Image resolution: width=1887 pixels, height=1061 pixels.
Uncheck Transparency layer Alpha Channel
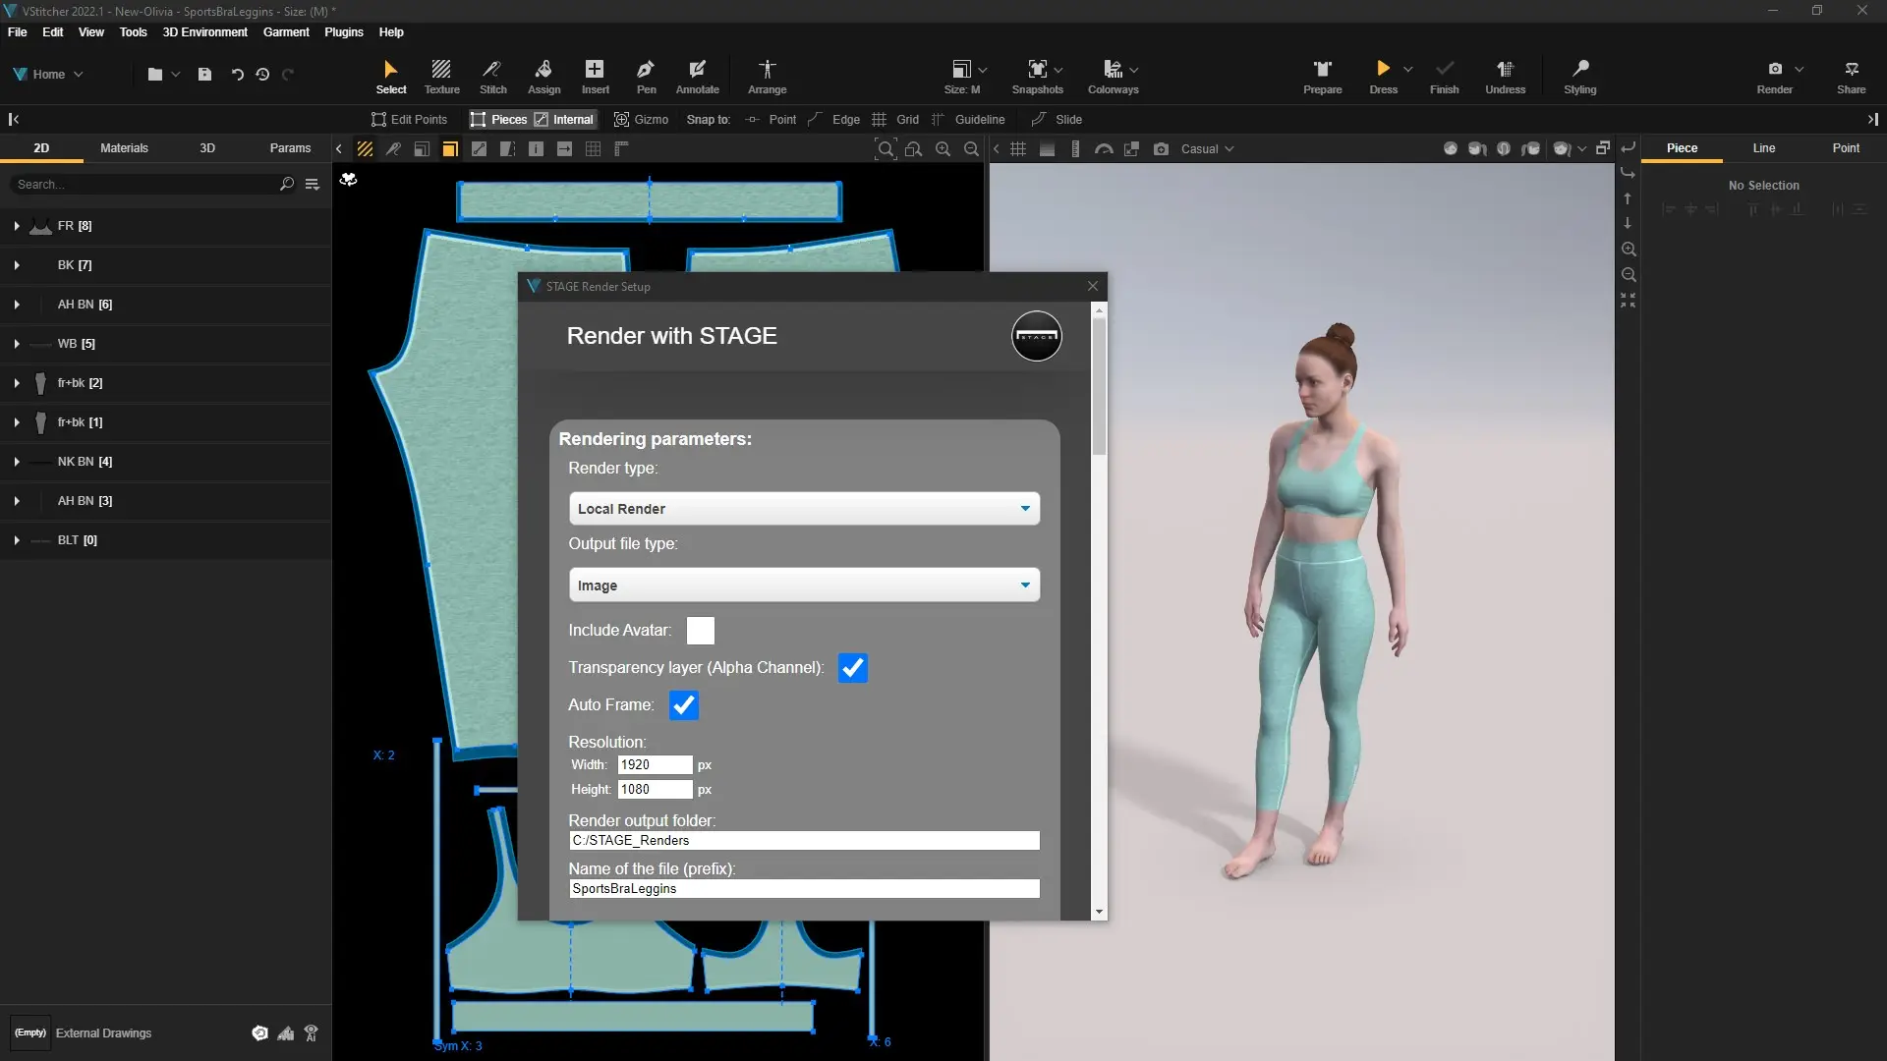pyautogui.click(x=852, y=668)
